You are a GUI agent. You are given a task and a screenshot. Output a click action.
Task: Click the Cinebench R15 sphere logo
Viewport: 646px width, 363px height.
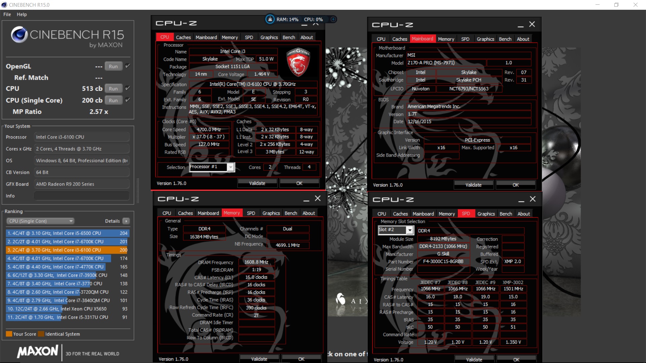tap(19, 35)
